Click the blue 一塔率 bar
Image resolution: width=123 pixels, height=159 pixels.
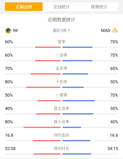[79, 101]
